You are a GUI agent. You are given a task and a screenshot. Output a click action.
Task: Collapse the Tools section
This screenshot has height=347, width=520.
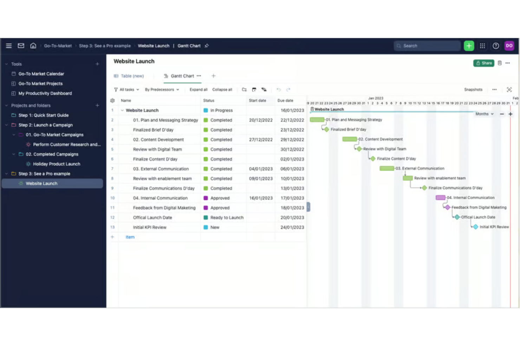(6, 64)
